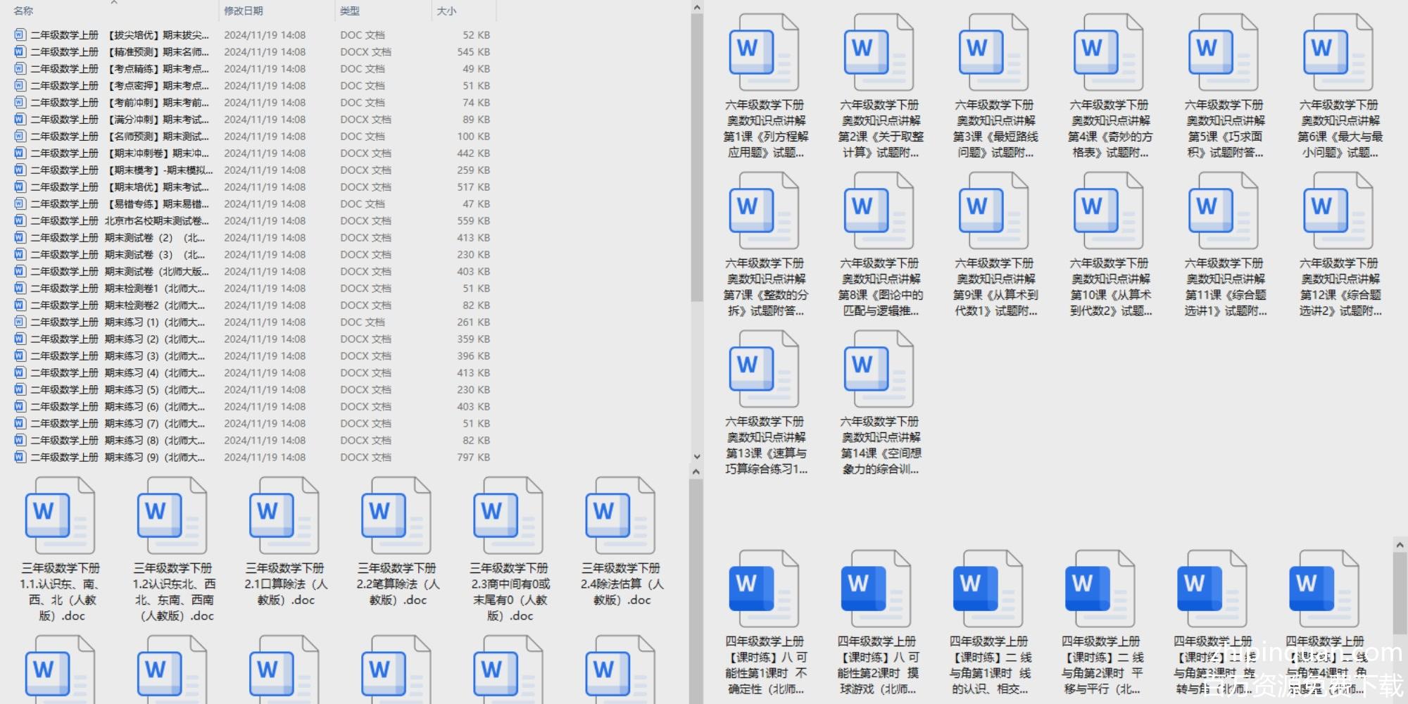Click the 403 KB size cell of 期末练习 (6)
Screen dimensions: 1408x704
tap(473, 406)
